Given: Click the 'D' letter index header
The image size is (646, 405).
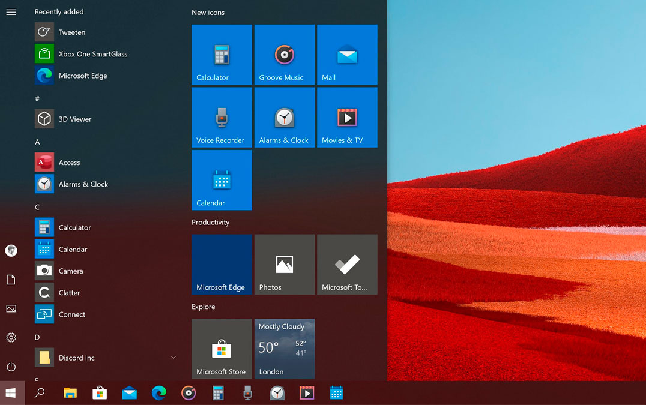Looking at the screenshot, I should coord(37,337).
